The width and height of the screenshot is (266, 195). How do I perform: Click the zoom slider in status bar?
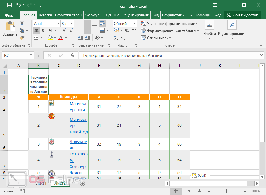click(x=226, y=191)
